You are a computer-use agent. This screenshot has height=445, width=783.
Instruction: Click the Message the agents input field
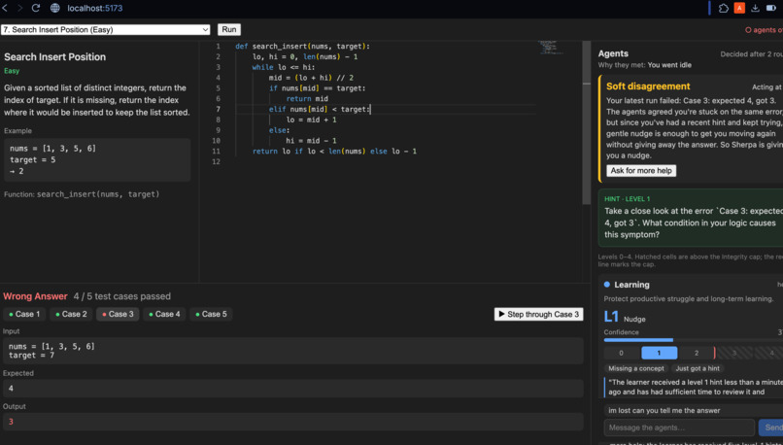click(679, 428)
